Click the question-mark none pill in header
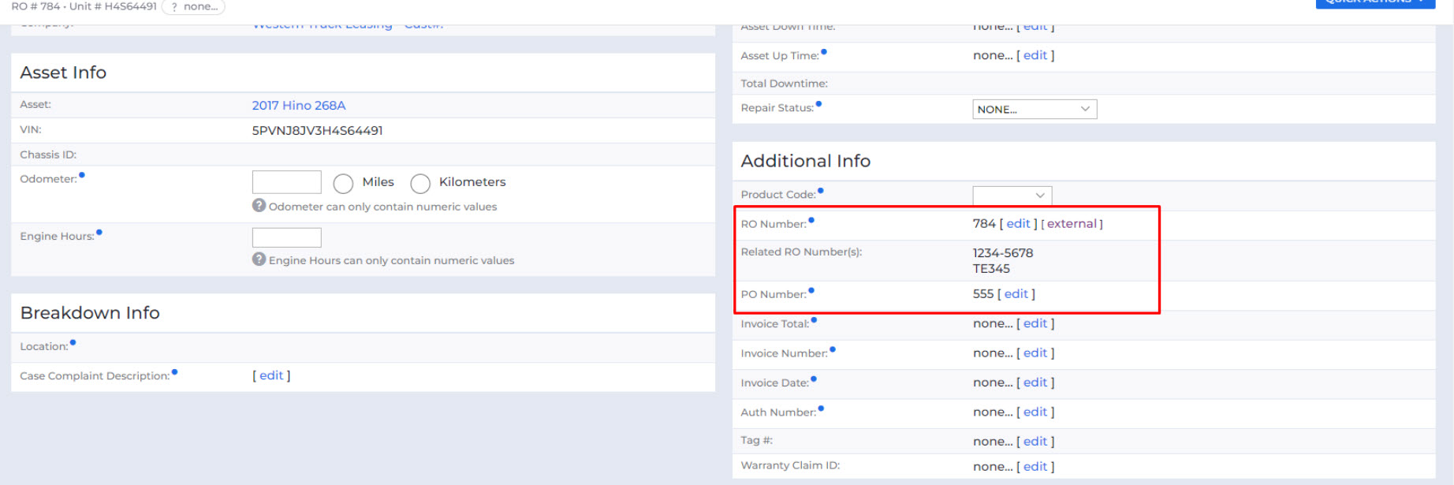1454x485 pixels. pos(193,6)
